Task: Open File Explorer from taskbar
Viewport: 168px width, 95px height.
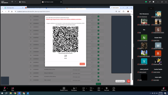Action: 11,93
